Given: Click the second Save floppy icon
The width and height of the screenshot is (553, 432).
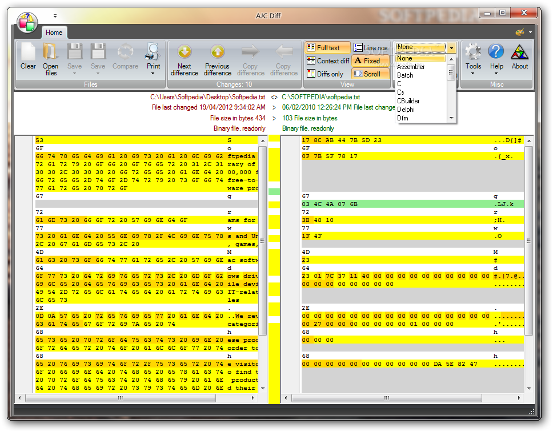Looking at the screenshot, I should [98, 52].
